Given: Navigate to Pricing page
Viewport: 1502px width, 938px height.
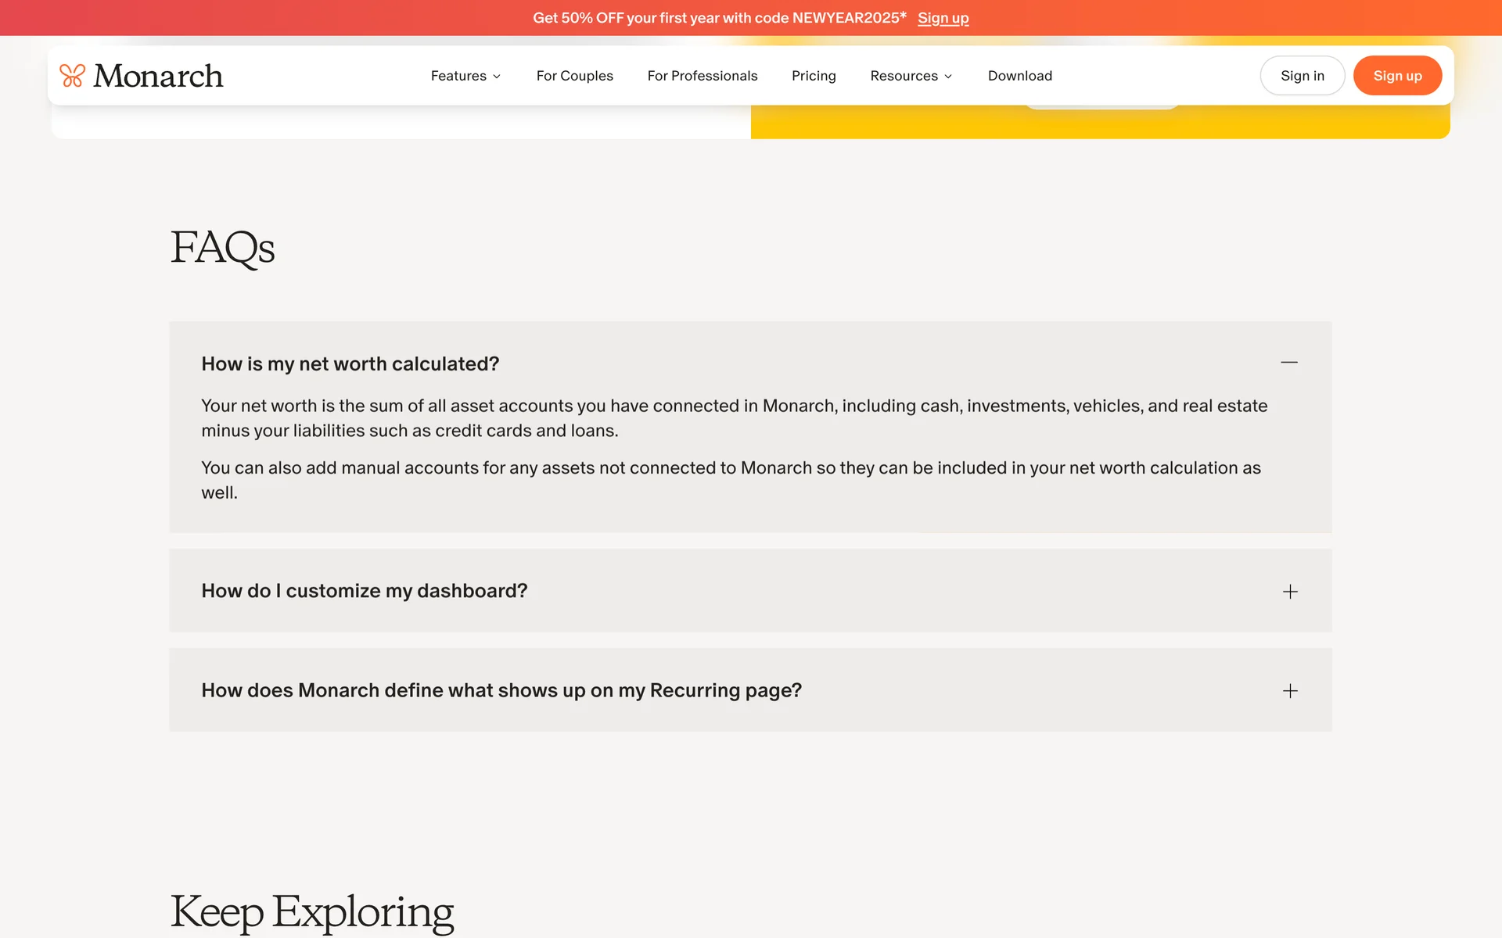Looking at the screenshot, I should 813,76.
